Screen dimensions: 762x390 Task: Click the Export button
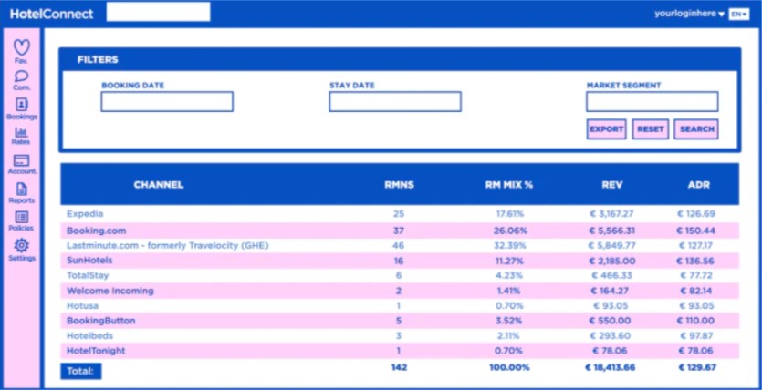607,129
